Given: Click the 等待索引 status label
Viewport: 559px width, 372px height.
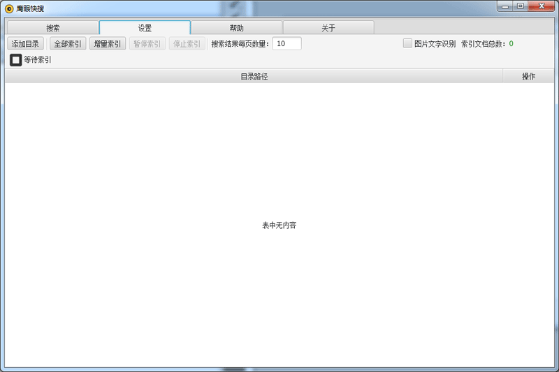Looking at the screenshot, I should pos(38,60).
